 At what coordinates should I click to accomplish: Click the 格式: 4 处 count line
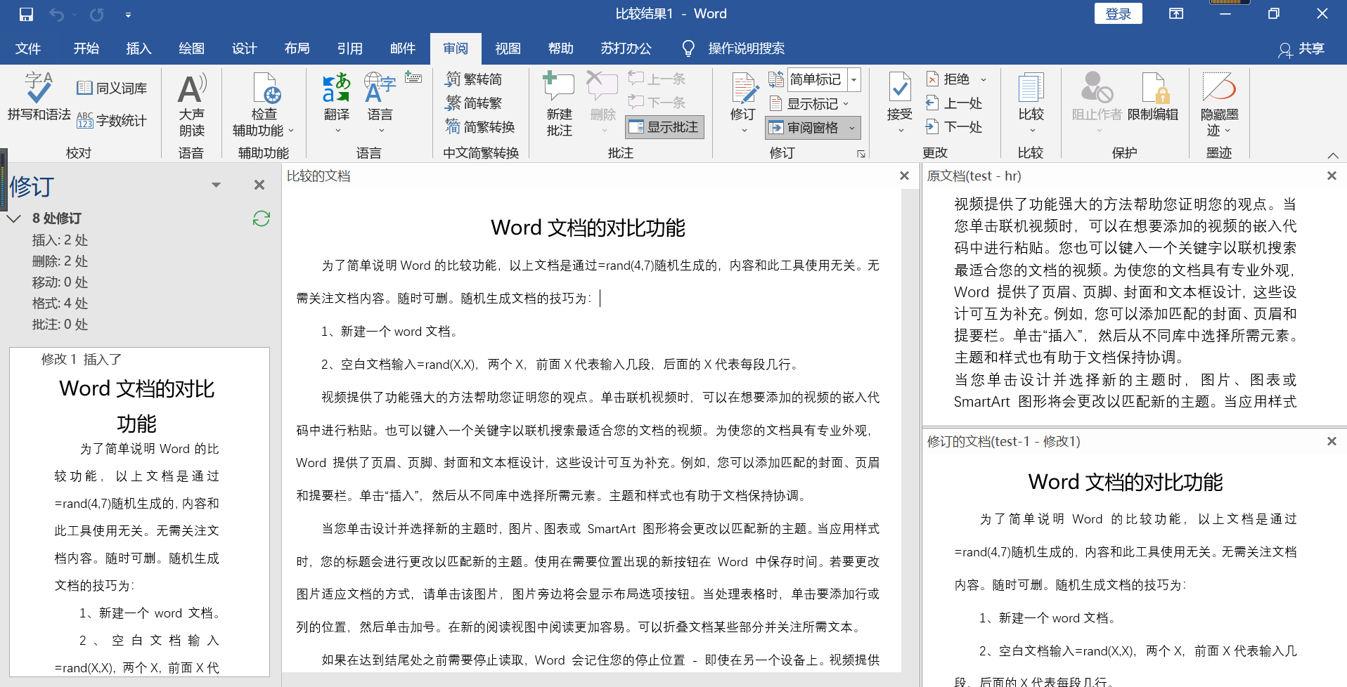click(60, 303)
